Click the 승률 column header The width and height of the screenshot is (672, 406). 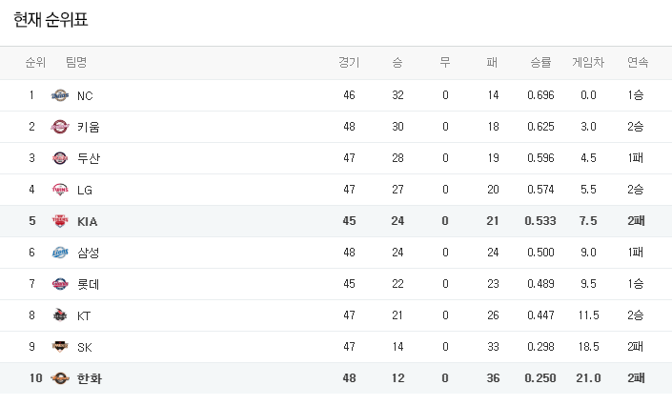tap(540, 63)
